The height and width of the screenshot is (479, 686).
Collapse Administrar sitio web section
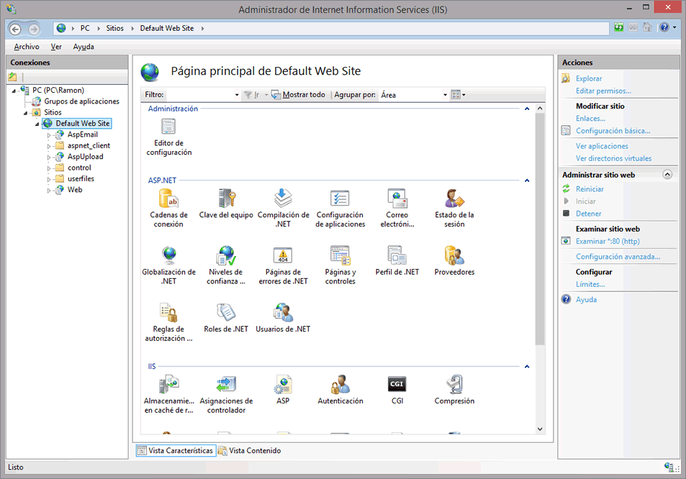point(667,174)
